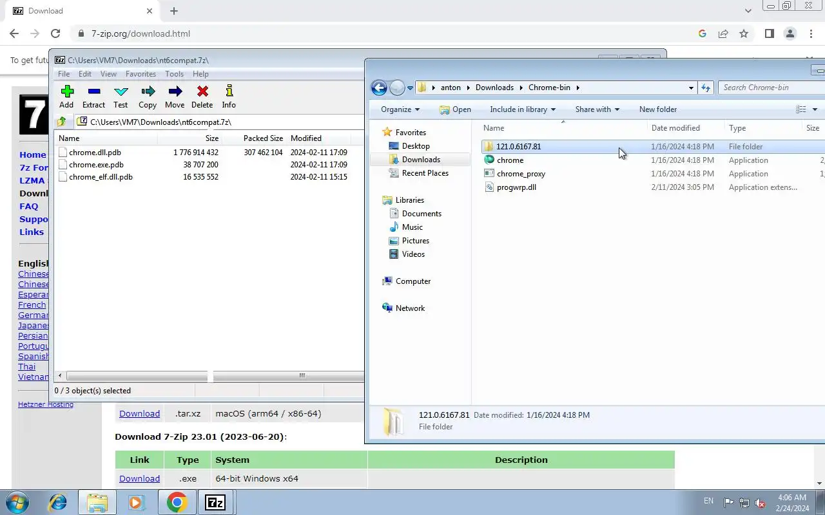Expand address bar history dropdown in Explorer

coord(691,88)
